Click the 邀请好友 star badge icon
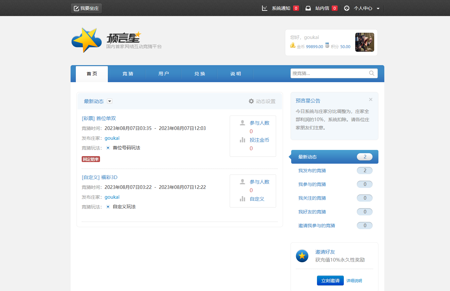450x291 pixels. pos(302,256)
